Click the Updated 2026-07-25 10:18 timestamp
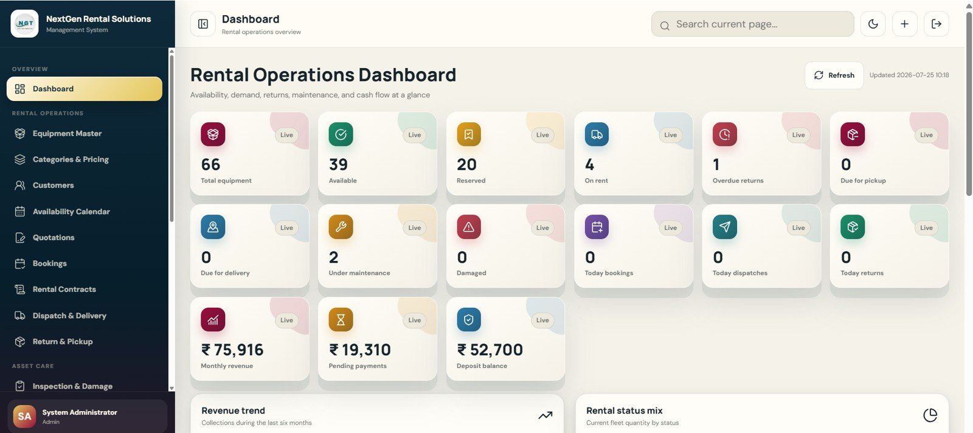Viewport: 973px width, 433px height. (909, 75)
